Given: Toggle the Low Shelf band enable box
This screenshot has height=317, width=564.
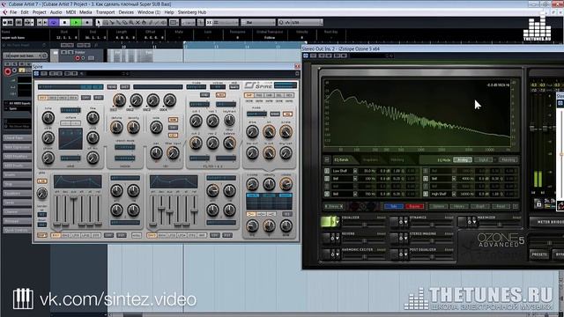Looking at the screenshot, I should (327, 171).
